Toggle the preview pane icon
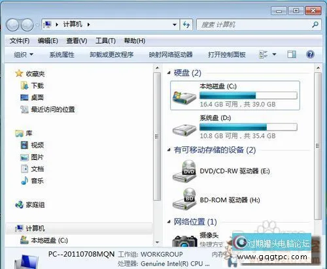The image size is (327, 269). point(292,54)
